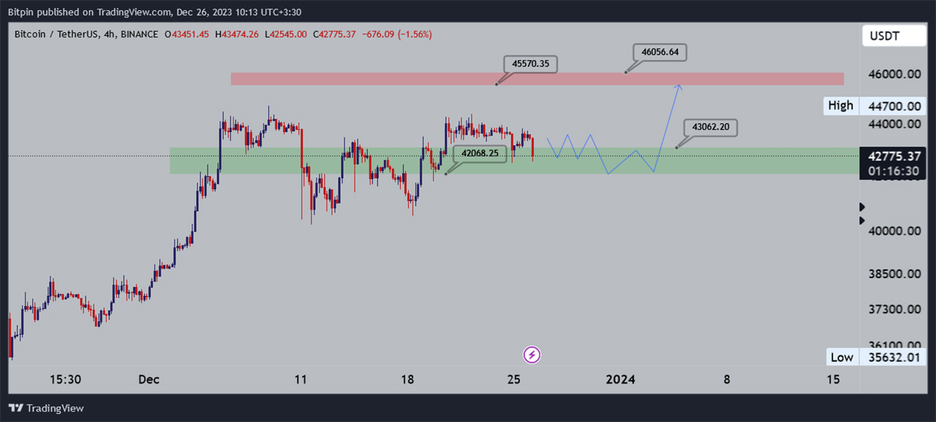Click the lower black arrow marker on price axis

[862, 220]
